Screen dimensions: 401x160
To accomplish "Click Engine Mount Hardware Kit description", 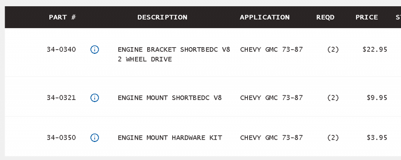I will [x=170, y=138].
